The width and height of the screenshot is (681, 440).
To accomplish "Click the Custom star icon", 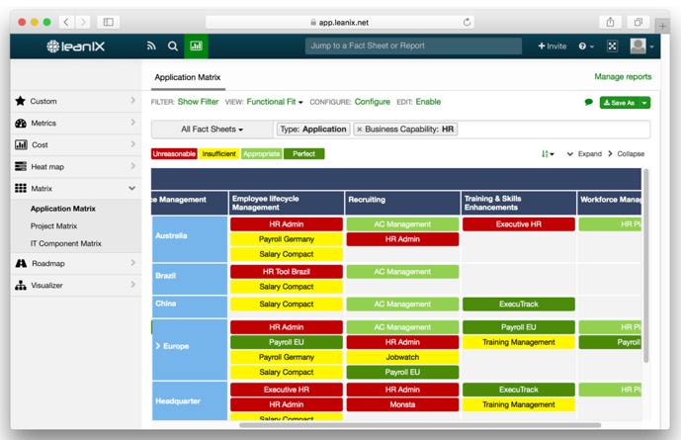I will pyautogui.click(x=21, y=101).
